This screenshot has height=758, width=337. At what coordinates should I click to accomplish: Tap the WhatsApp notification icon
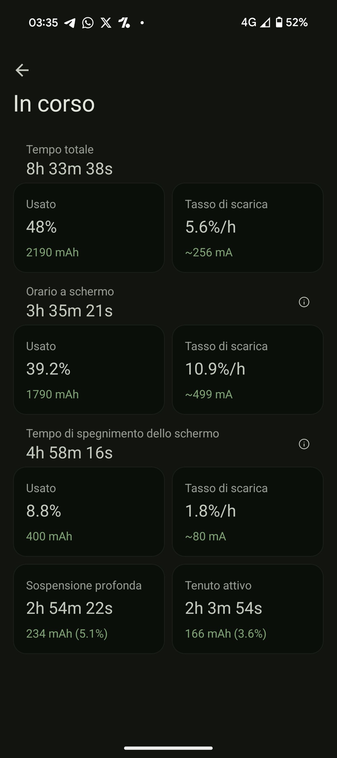(88, 23)
